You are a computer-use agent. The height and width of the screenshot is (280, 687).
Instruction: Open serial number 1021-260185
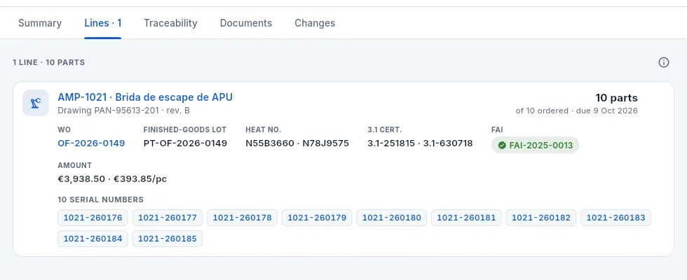[x=168, y=239]
